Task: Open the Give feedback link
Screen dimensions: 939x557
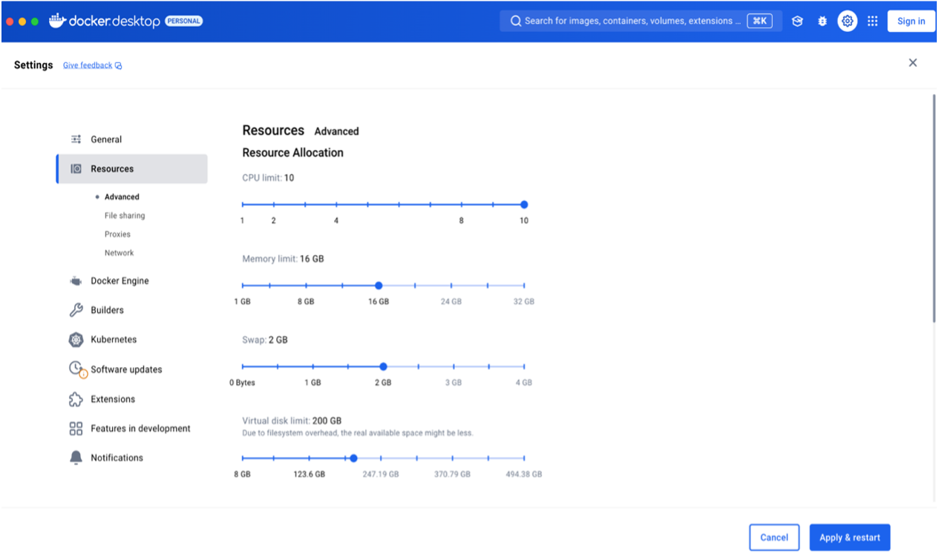Action: pos(88,65)
